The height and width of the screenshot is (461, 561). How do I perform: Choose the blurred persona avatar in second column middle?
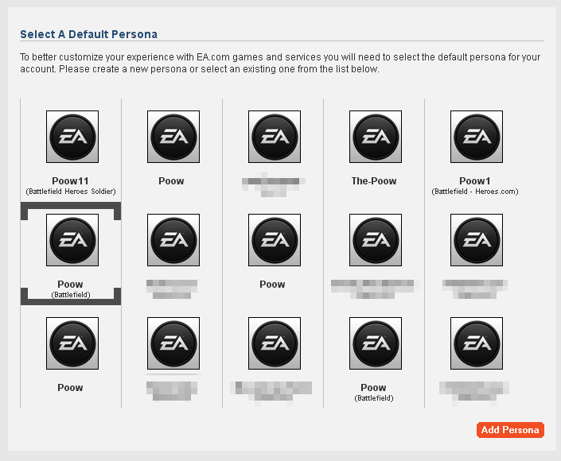173,240
